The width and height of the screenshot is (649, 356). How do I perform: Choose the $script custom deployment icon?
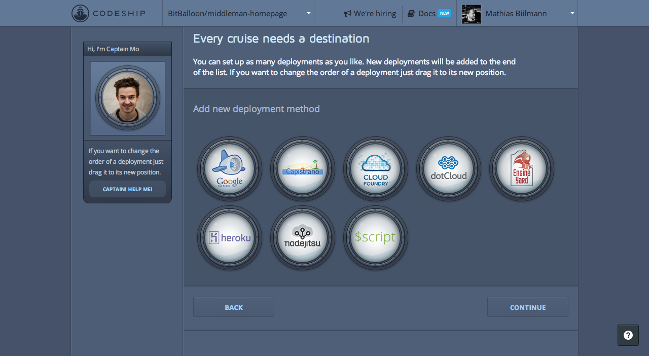[376, 238]
